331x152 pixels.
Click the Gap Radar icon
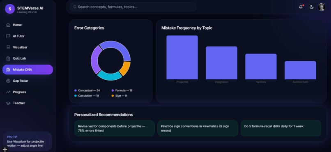point(8,81)
